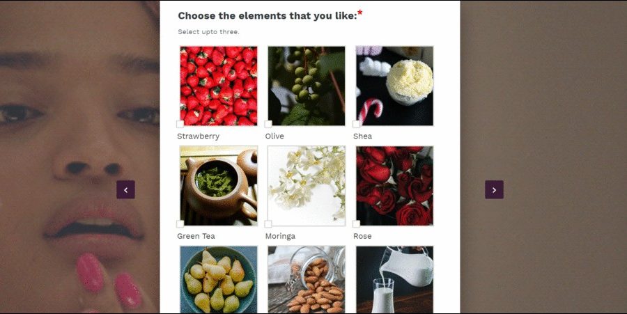The width and height of the screenshot is (627, 314).
Task: Select the red roses image
Action: pyautogui.click(x=394, y=186)
